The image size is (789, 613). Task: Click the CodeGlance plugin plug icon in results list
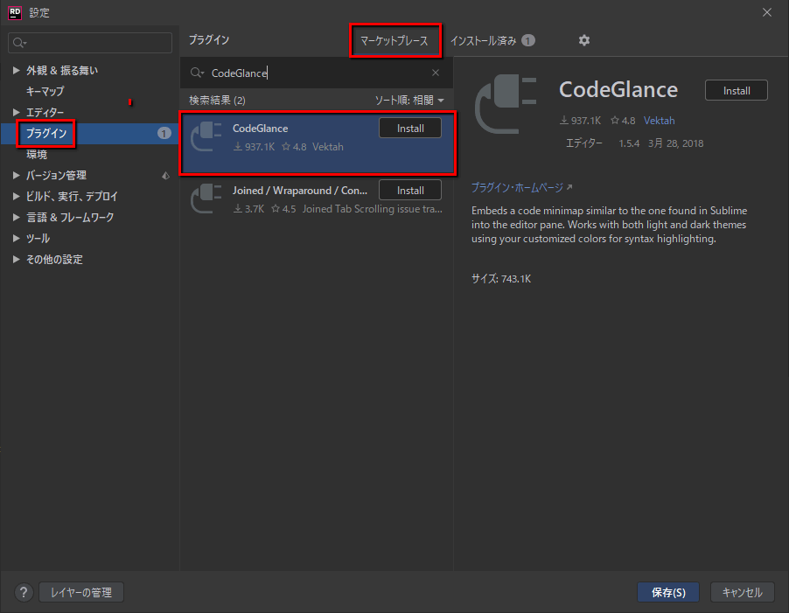coord(206,136)
